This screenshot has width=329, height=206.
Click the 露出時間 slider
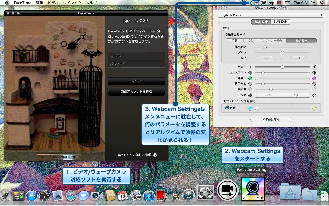(x=282, y=47)
